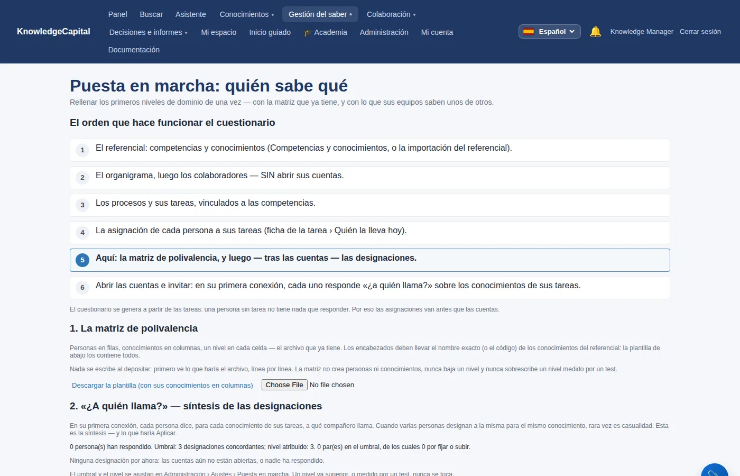Open the Panel menu item
This screenshot has width=740, height=476.
pos(118,14)
